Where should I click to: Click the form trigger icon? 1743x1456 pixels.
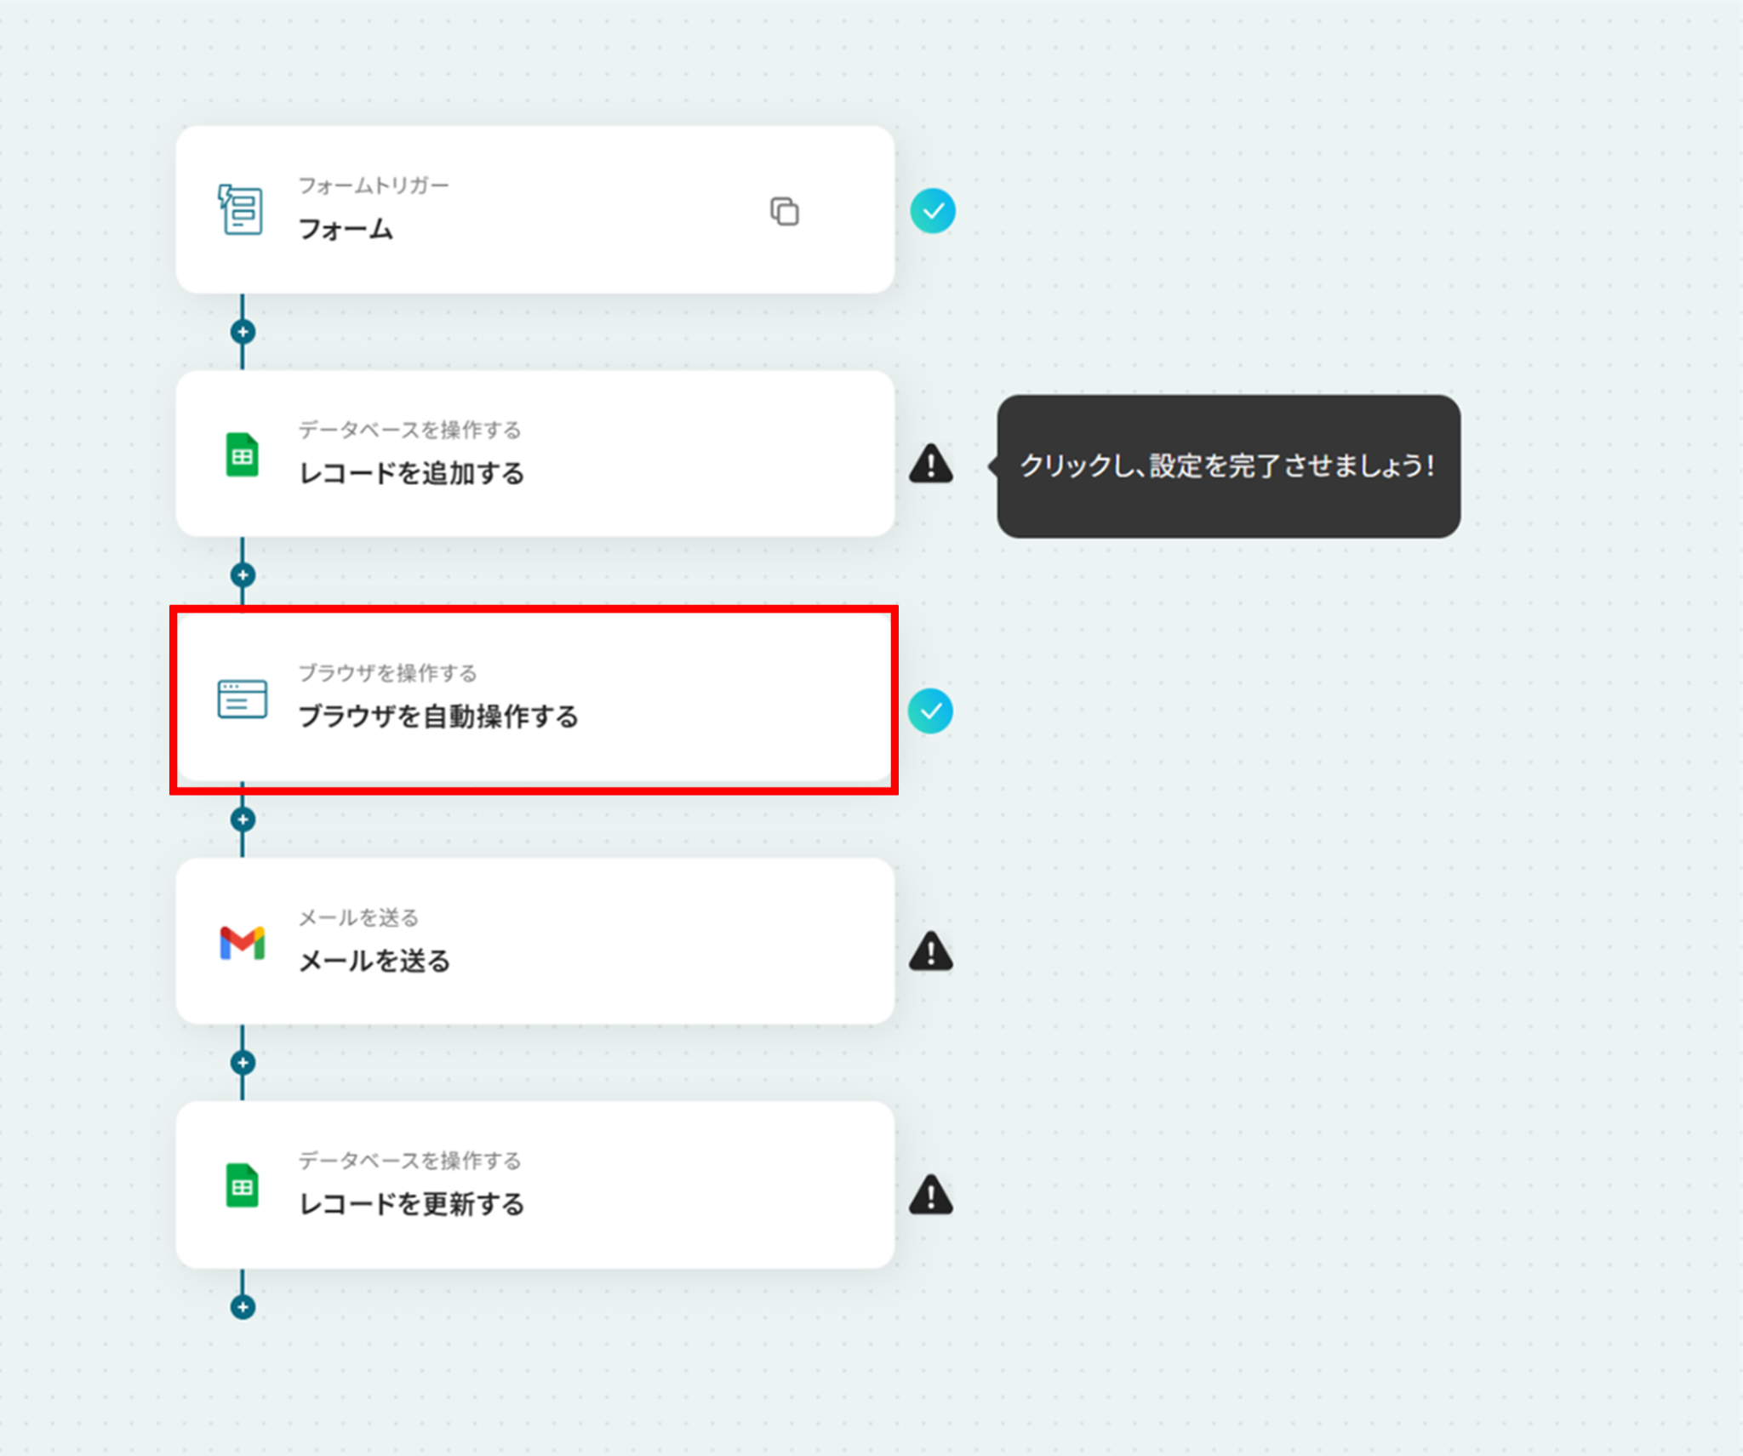pyautogui.click(x=241, y=209)
